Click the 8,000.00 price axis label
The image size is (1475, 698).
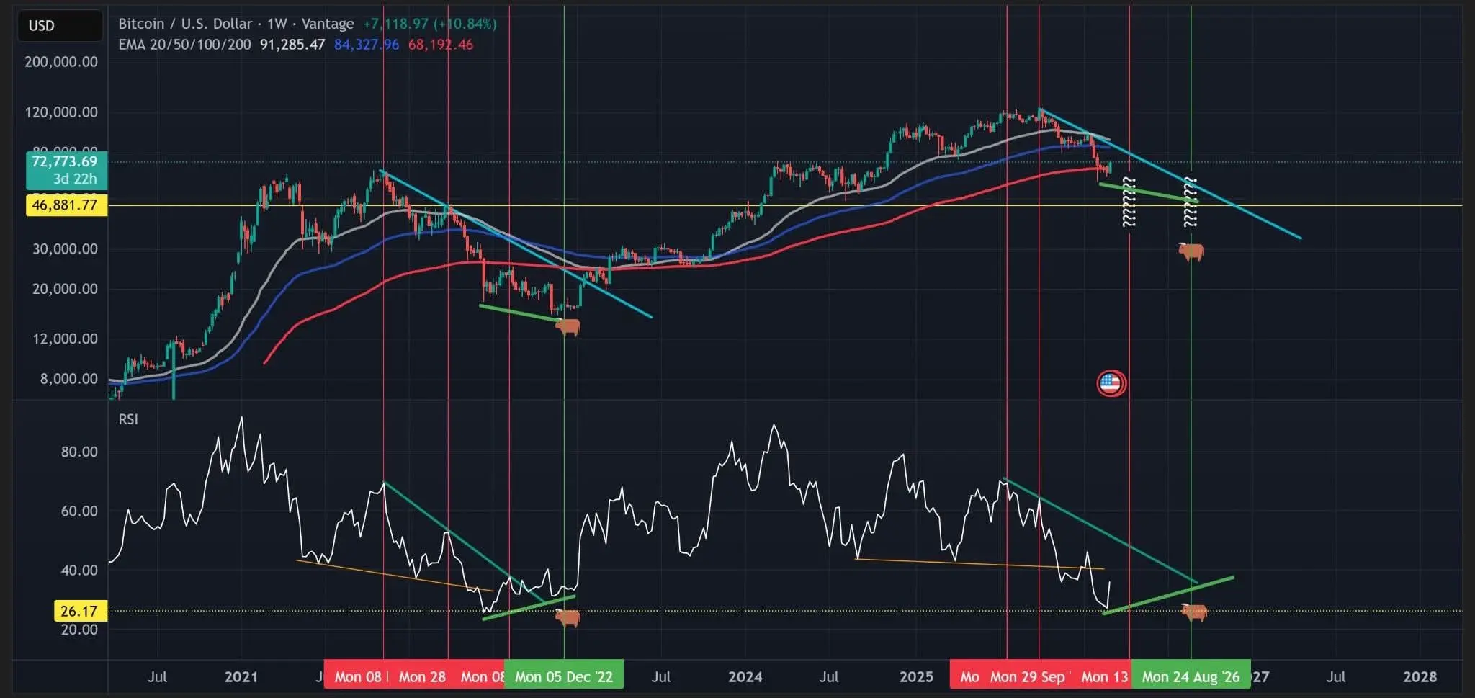click(x=68, y=379)
